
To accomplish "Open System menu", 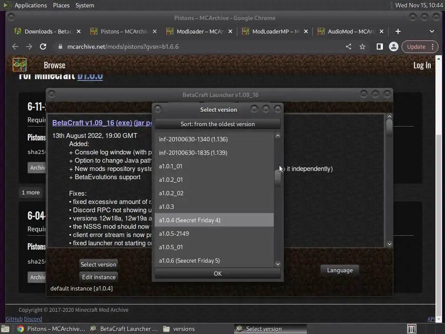I will 85,5.
